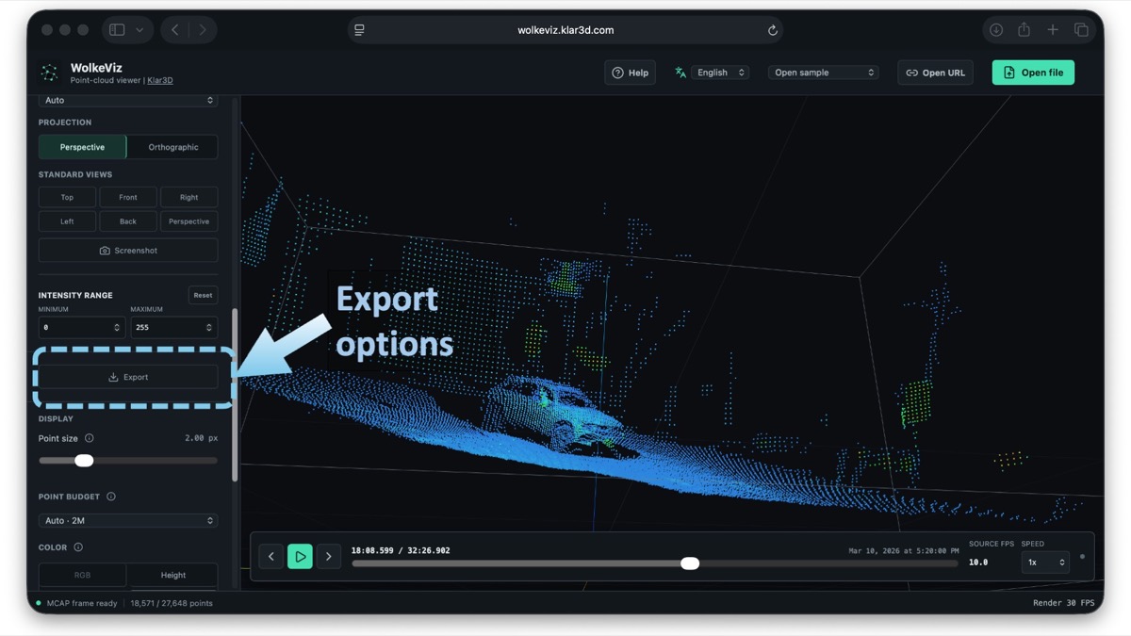1131x636 pixels.
Task: Set the standard view to Top
Action: (67, 197)
